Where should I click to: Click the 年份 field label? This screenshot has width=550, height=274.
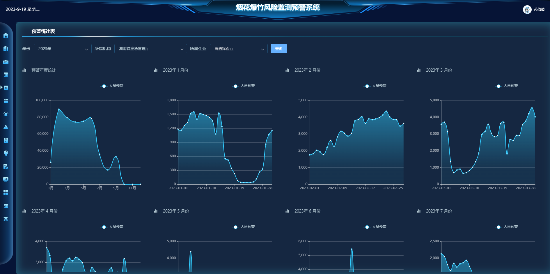pyautogui.click(x=26, y=49)
